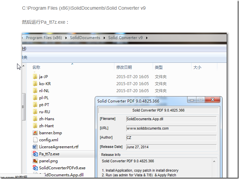
Task: Sort by 类型 column header
Action: pos(159,67)
